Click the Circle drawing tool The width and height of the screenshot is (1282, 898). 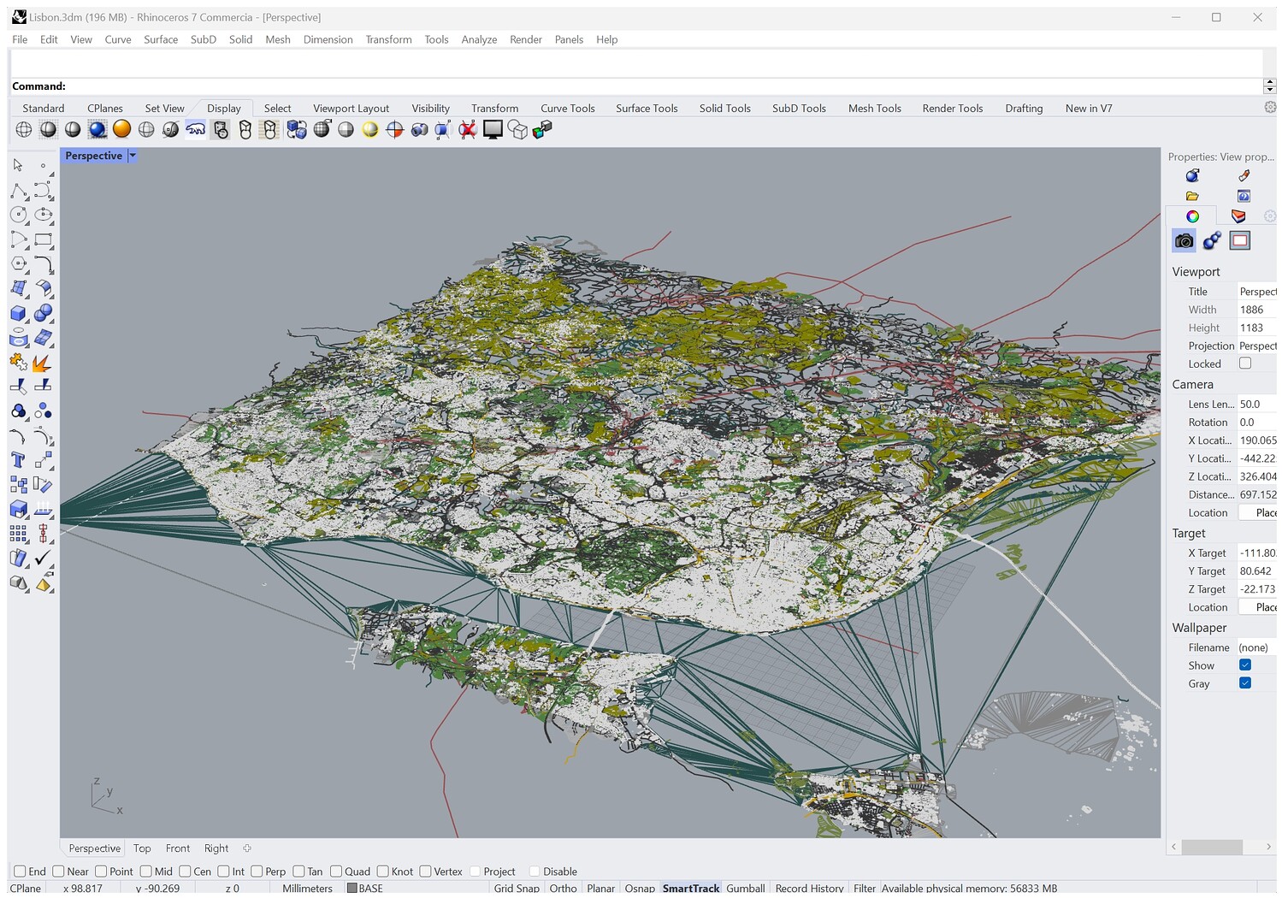[18, 215]
